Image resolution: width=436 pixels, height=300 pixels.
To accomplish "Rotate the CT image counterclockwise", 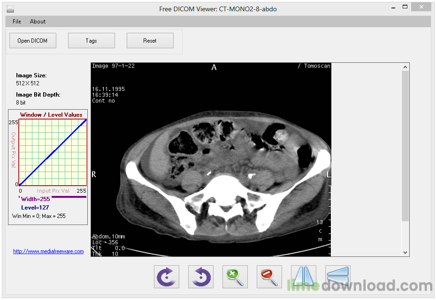I will coord(200,277).
